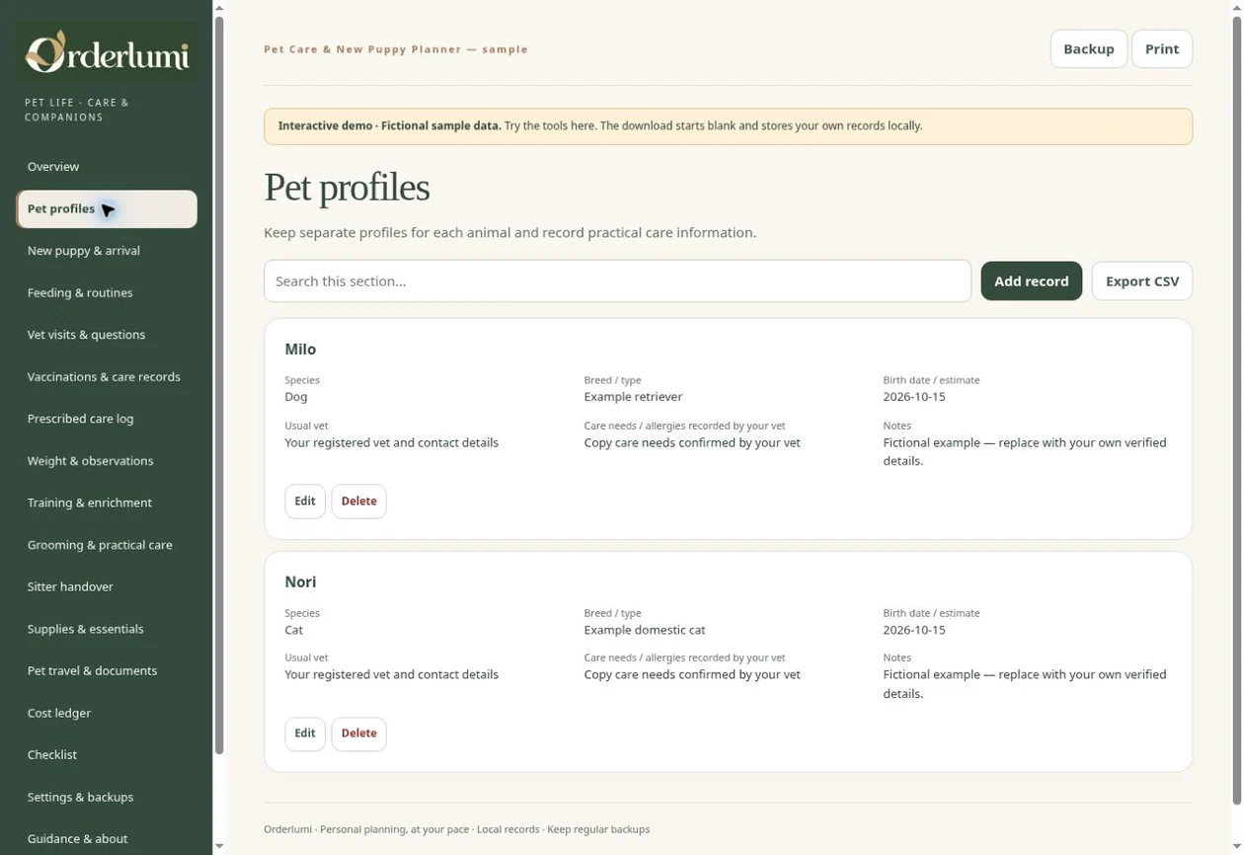The height and width of the screenshot is (855, 1244).
Task: Click the main page scrollbar thumb
Action: pyautogui.click(x=1236, y=409)
